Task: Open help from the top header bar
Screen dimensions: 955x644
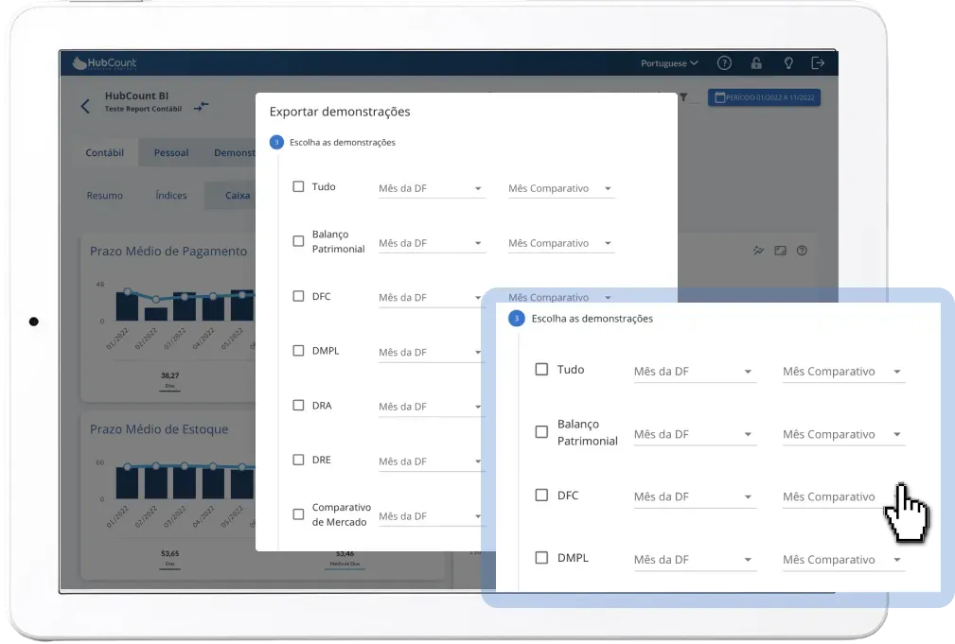Action: tap(724, 62)
